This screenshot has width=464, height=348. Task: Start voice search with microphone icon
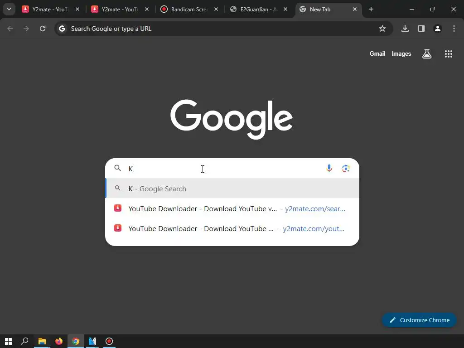pyautogui.click(x=329, y=169)
